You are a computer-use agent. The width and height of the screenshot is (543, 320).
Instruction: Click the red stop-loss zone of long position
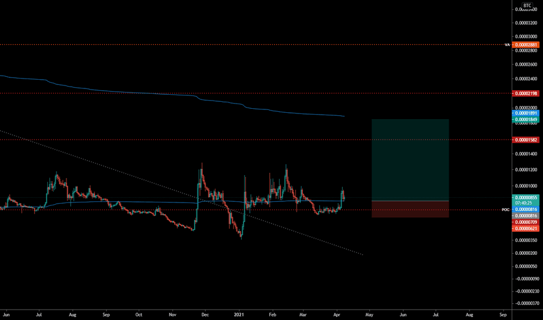[x=410, y=209]
